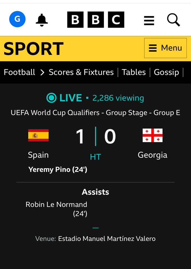Click the BBC logo
The image size is (191, 269).
pos(95,20)
